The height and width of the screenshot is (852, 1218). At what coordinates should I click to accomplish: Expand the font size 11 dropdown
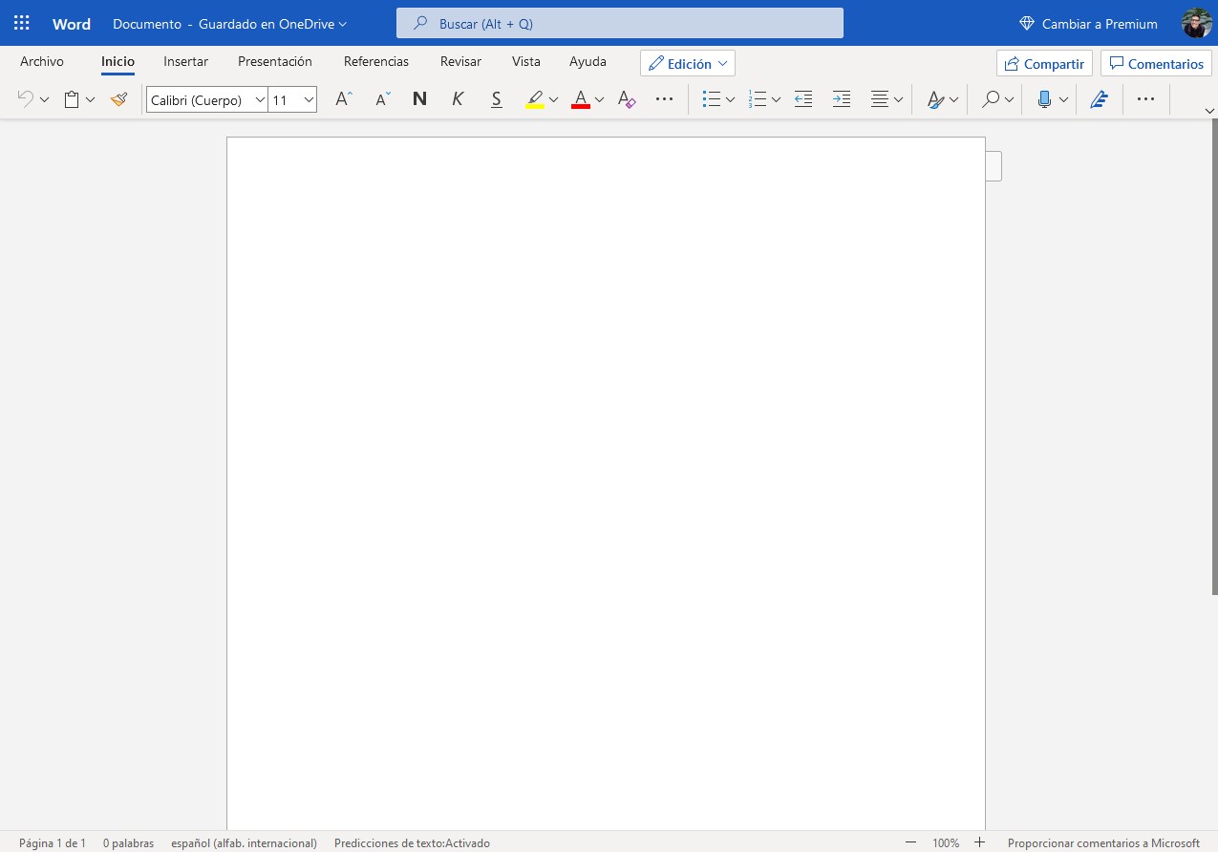pyautogui.click(x=309, y=99)
